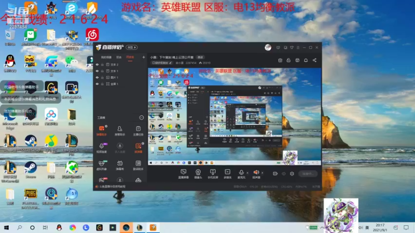
Task: Hide the 文本 2 layer with eye
Action: (97, 64)
